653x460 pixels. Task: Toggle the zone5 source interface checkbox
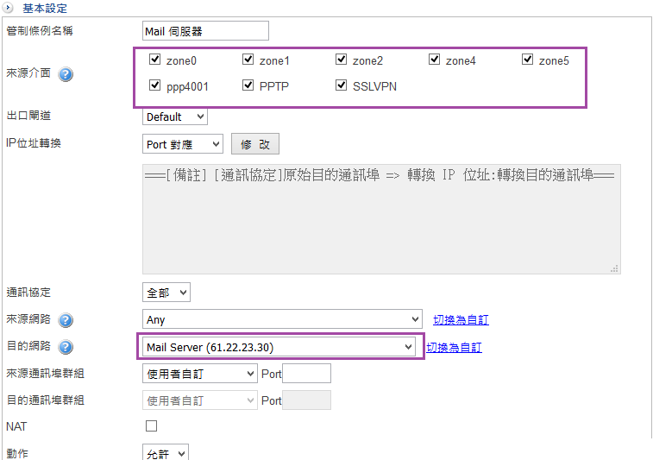pos(527,60)
